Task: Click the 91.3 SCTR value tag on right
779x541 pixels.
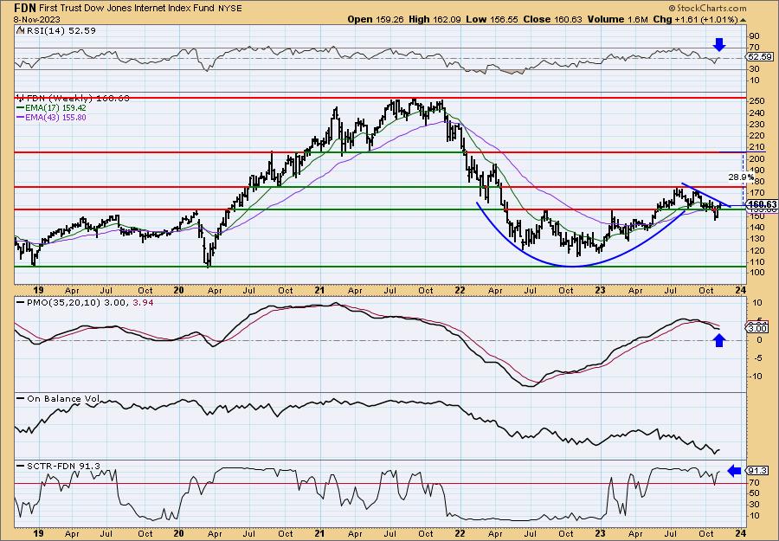Action: point(757,471)
